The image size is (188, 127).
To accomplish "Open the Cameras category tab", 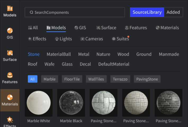I will pyautogui.click(x=92, y=39).
